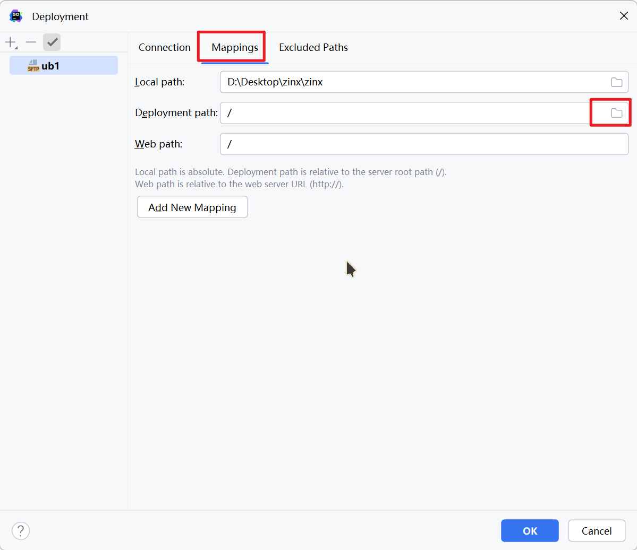This screenshot has height=550, width=637.
Task: Open help with question mark icon
Action: click(x=21, y=530)
